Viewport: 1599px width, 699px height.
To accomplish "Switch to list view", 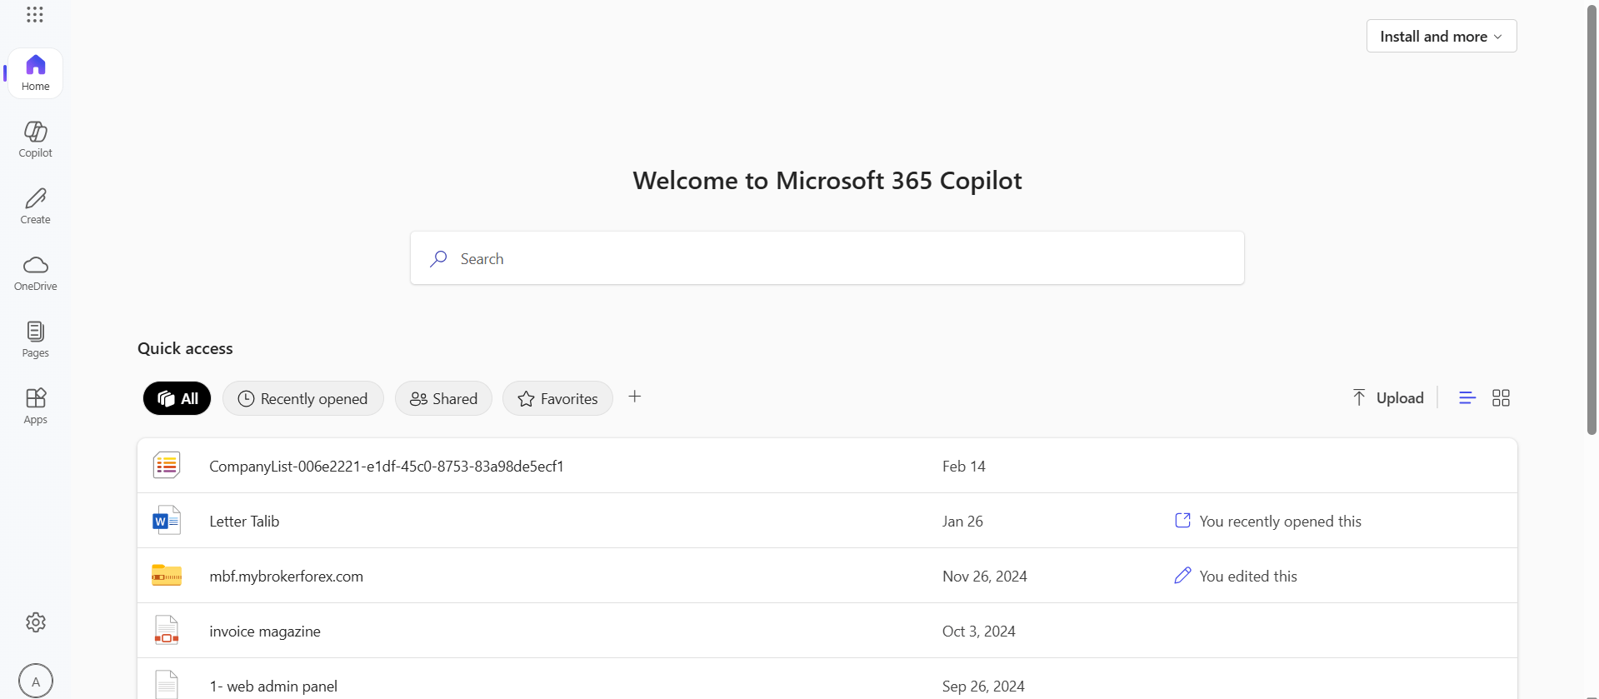I will tap(1467, 397).
